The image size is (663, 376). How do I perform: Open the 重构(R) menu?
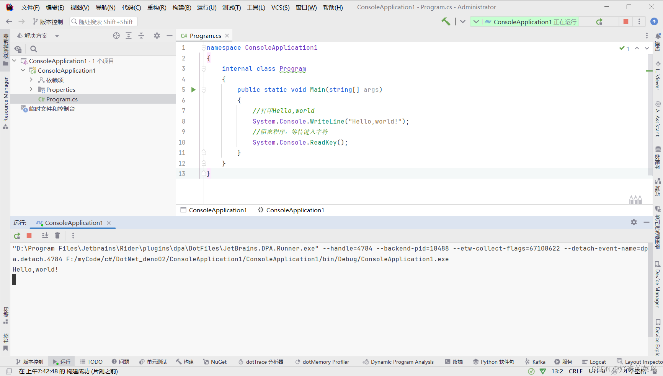click(157, 7)
